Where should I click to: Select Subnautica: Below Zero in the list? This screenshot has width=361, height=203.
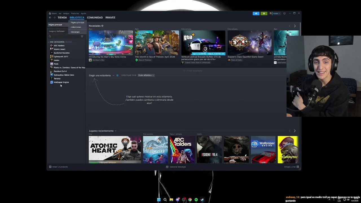click(x=64, y=75)
